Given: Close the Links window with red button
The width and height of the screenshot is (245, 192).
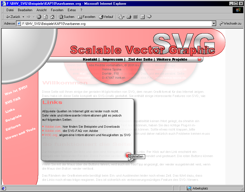Looking at the screenshot, I should coord(128,155).
